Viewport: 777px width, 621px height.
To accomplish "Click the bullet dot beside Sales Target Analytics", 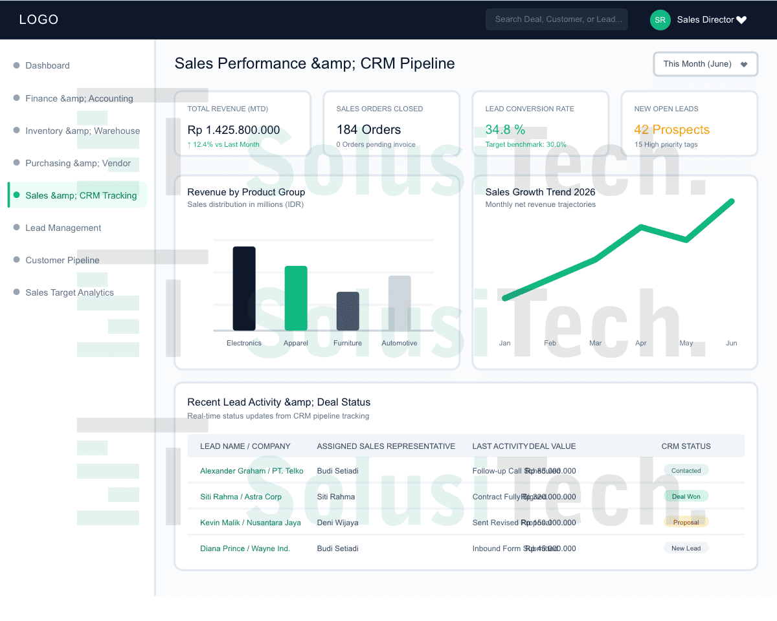I will coord(17,292).
